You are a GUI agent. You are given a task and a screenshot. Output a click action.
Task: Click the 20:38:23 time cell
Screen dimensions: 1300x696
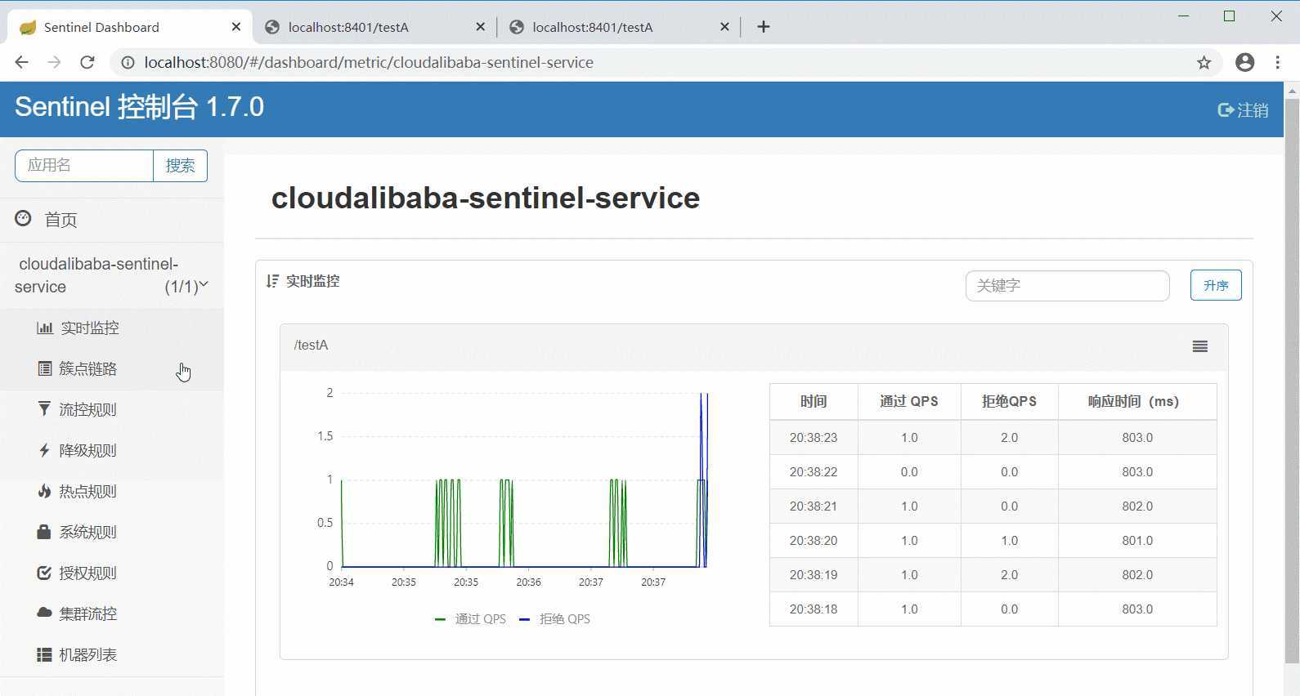pos(814,437)
